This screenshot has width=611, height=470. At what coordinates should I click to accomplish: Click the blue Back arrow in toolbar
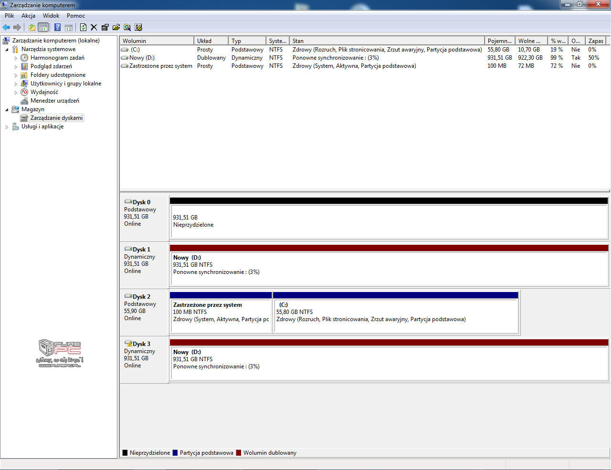[x=6, y=27]
